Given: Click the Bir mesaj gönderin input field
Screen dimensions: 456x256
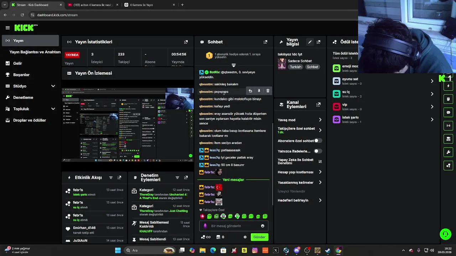Looking at the screenshot, I should [234, 226].
